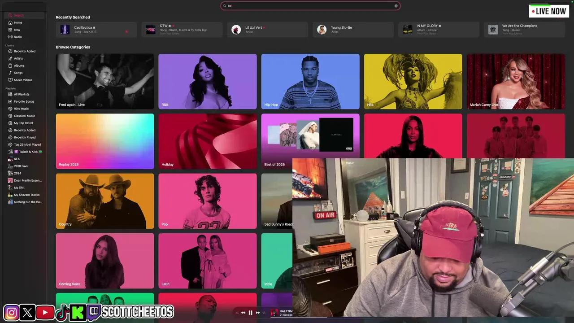574x323 pixels.
Task: Open the Recently Played playlist
Action: pyautogui.click(x=25, y=137)
